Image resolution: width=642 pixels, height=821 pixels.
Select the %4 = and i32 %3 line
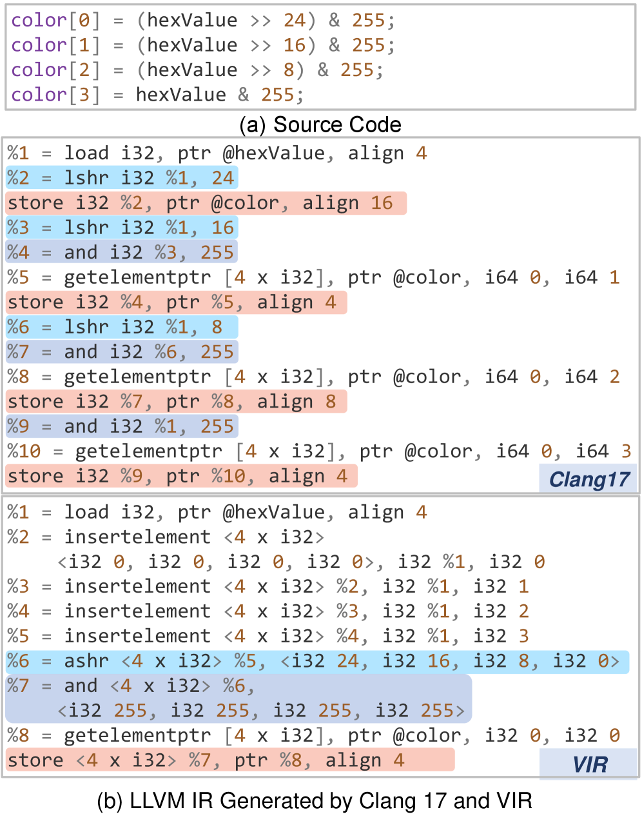coord(122,252)
